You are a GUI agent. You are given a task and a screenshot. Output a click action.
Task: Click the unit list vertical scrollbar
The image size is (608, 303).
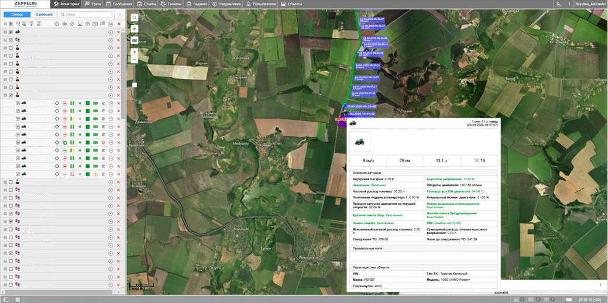pyautogui.click(x=123, y=75)
